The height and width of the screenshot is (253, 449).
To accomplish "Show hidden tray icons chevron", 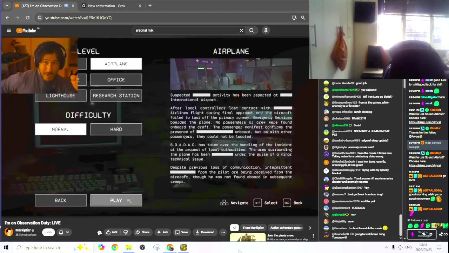I will (387, 247).
